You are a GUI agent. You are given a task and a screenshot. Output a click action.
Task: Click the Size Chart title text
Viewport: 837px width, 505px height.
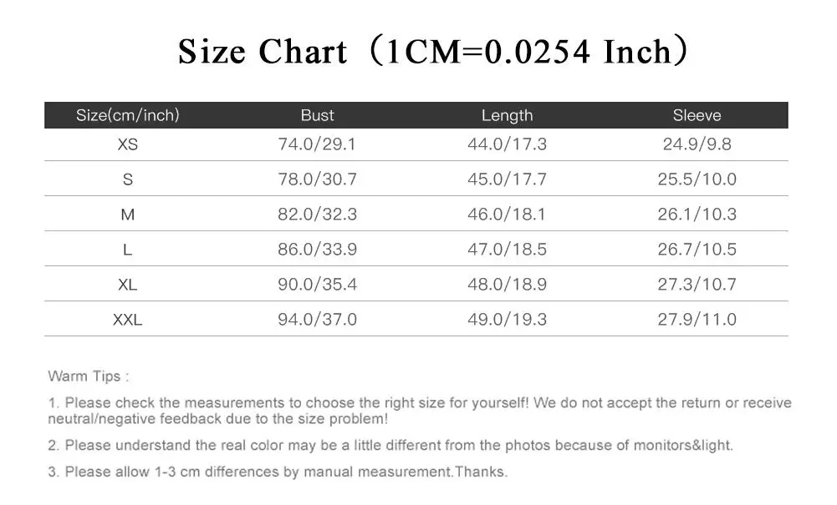tap(432, 51)
